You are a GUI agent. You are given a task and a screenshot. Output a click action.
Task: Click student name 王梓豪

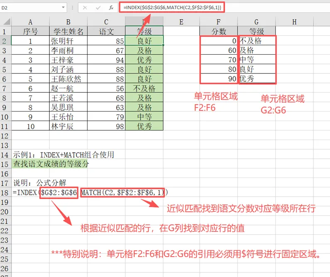click(68, 60)
